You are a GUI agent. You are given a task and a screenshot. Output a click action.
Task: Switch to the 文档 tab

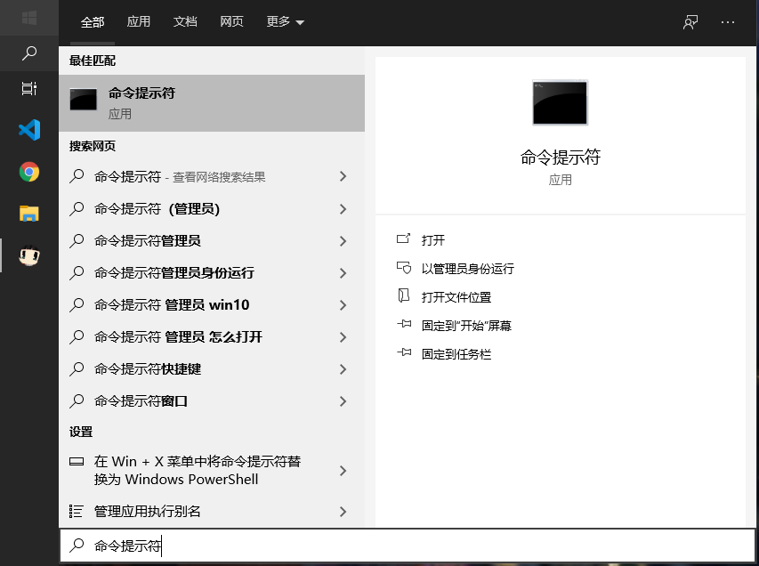(184, 21)
